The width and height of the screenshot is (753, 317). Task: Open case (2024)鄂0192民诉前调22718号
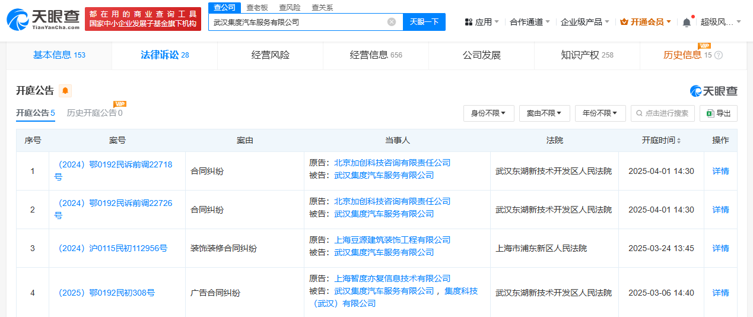(x=113, y=171)
